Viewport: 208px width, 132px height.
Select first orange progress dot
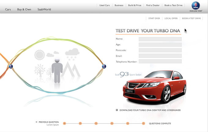[x=65, y=123]
